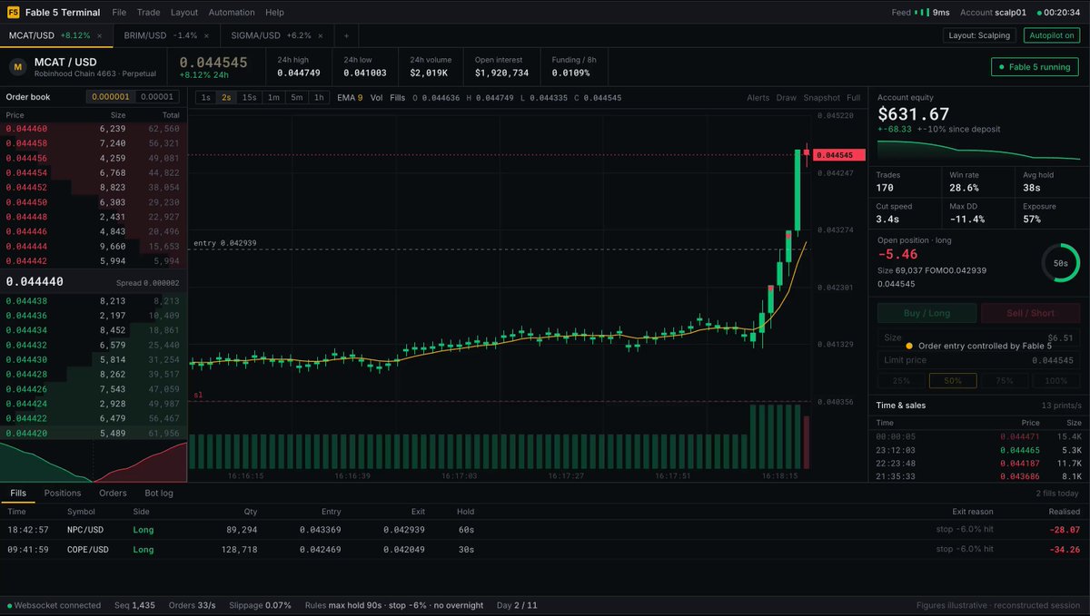Toggle the EMA 9 indicator
The height and width of the screenshot is (616, 1090).
[x=350, y=98]
